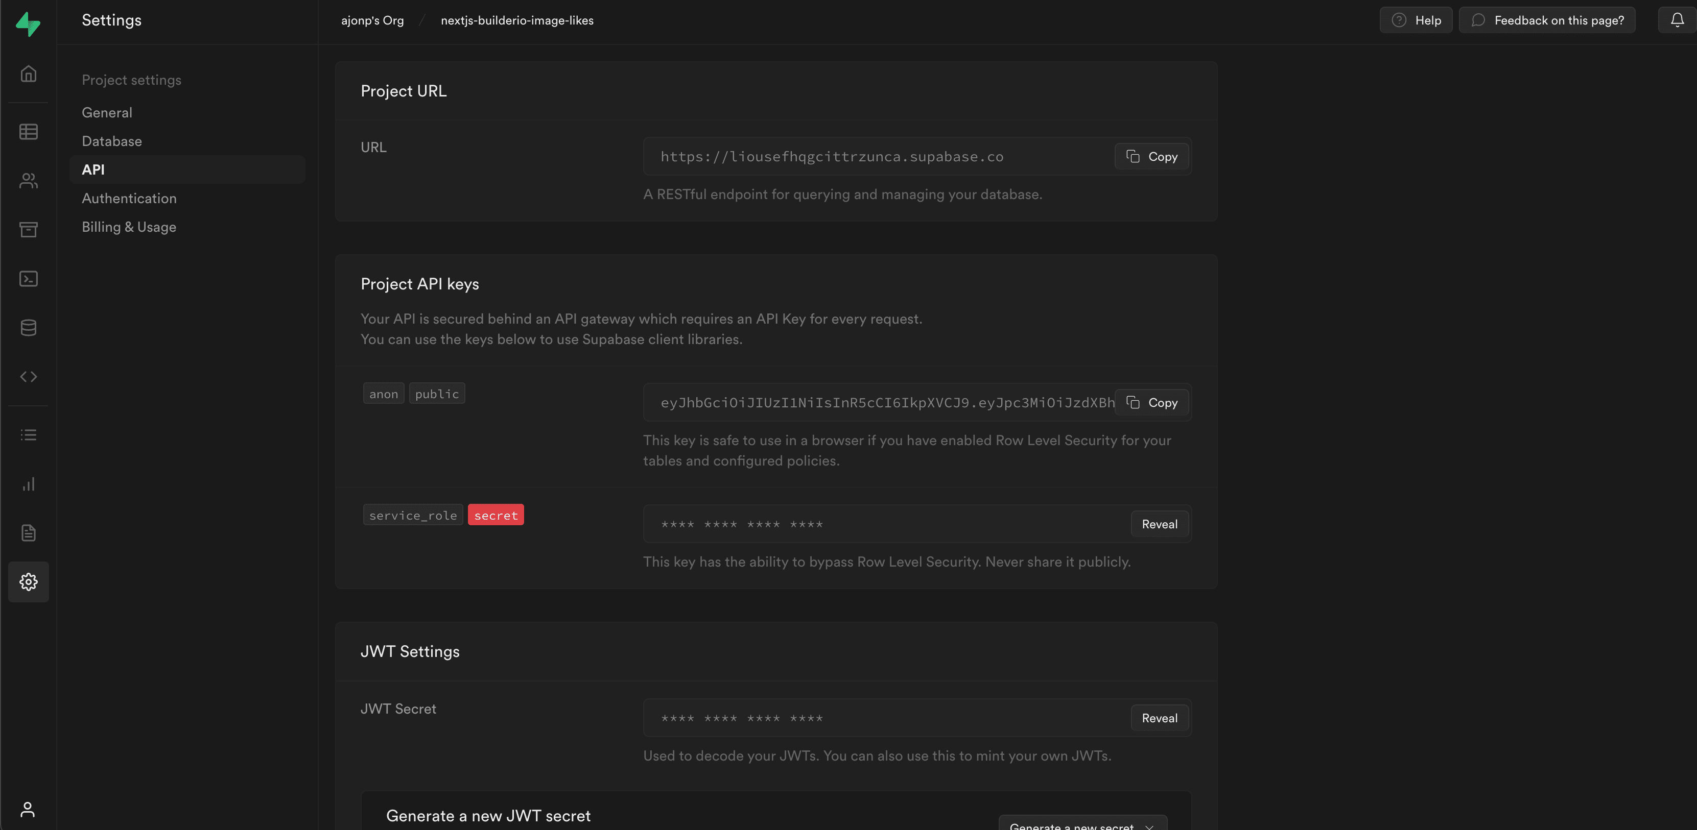Open the Authentication users icon
Screen dimensions: 1697x830
(28, 180)
